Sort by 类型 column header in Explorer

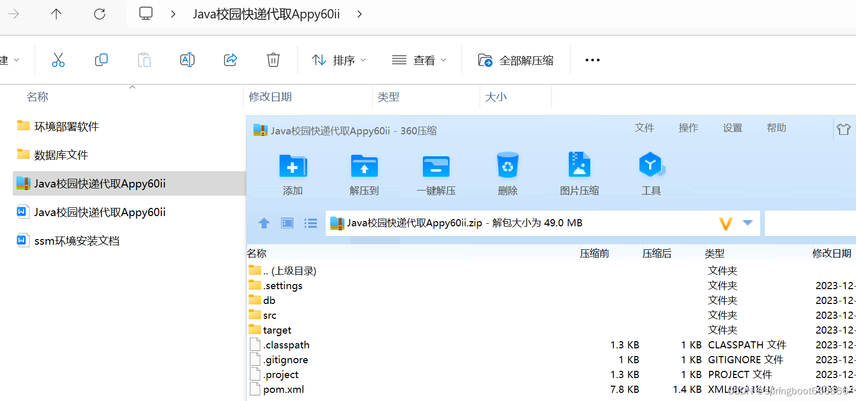coord(389,97)
